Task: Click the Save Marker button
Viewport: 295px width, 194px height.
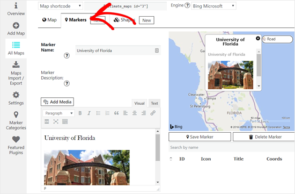Action: point(200,137)
